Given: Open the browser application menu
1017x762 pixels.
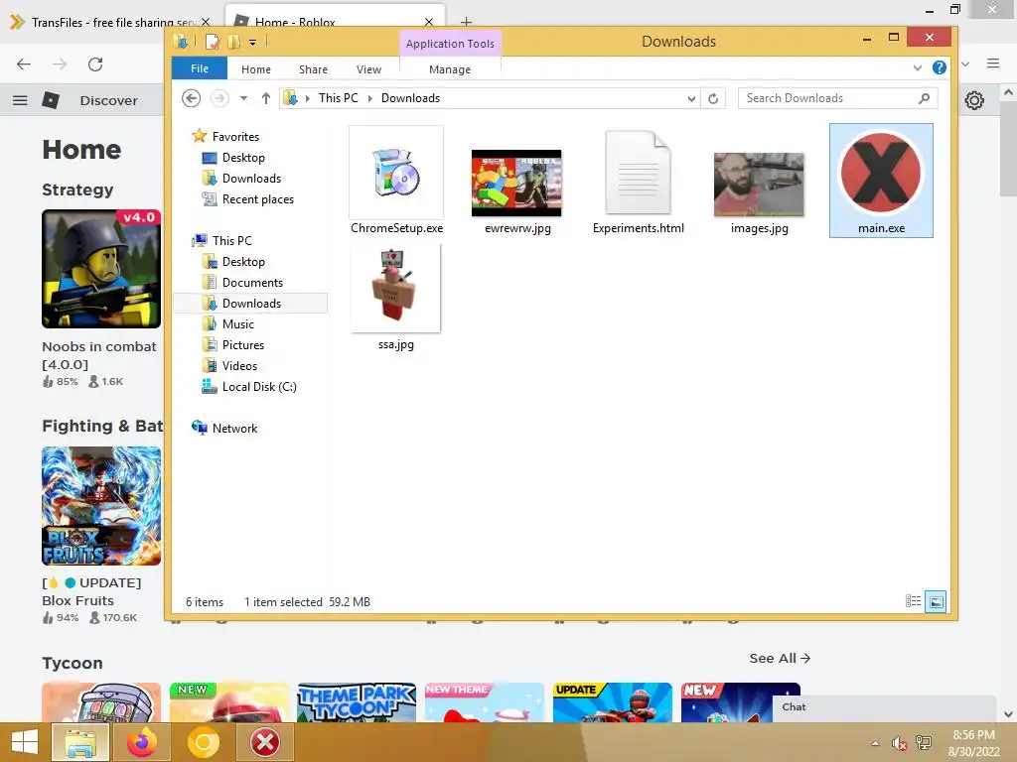Looking at the screenshot, I should [x=993, y=63].
